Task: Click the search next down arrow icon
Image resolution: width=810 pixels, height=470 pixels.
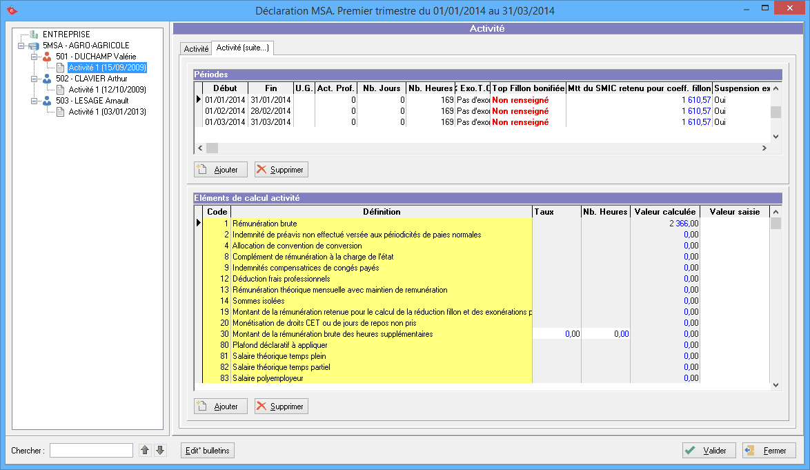Action: tap(160, 451)
